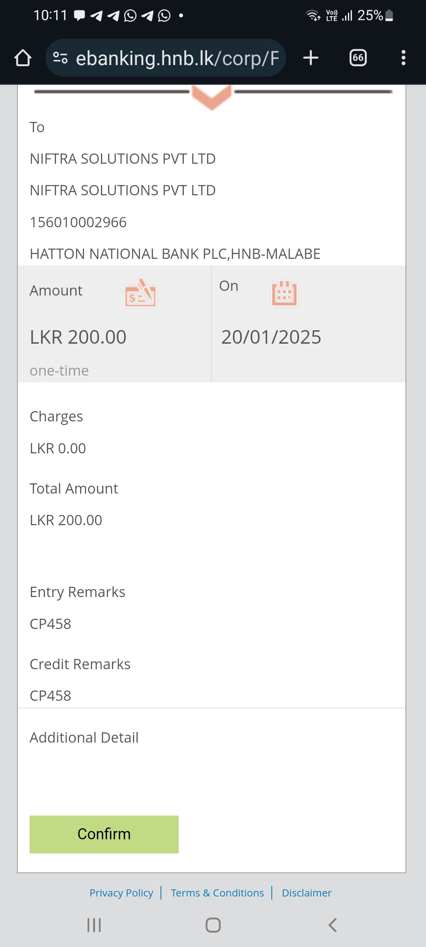Screen dimensions: 426x947
Task: Open the tab switcher showing 66 tabs
Action: [x=358, y=58]
